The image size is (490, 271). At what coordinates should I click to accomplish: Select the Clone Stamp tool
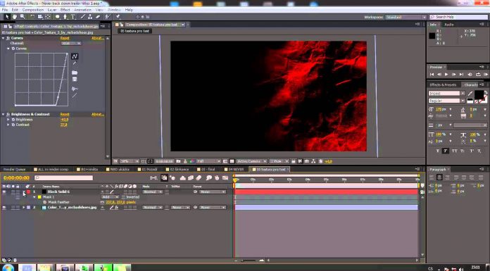click(90, 17)
